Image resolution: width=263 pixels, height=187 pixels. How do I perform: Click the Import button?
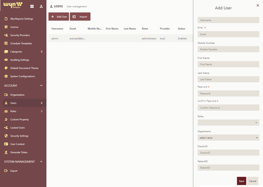[x=80, y=17]
